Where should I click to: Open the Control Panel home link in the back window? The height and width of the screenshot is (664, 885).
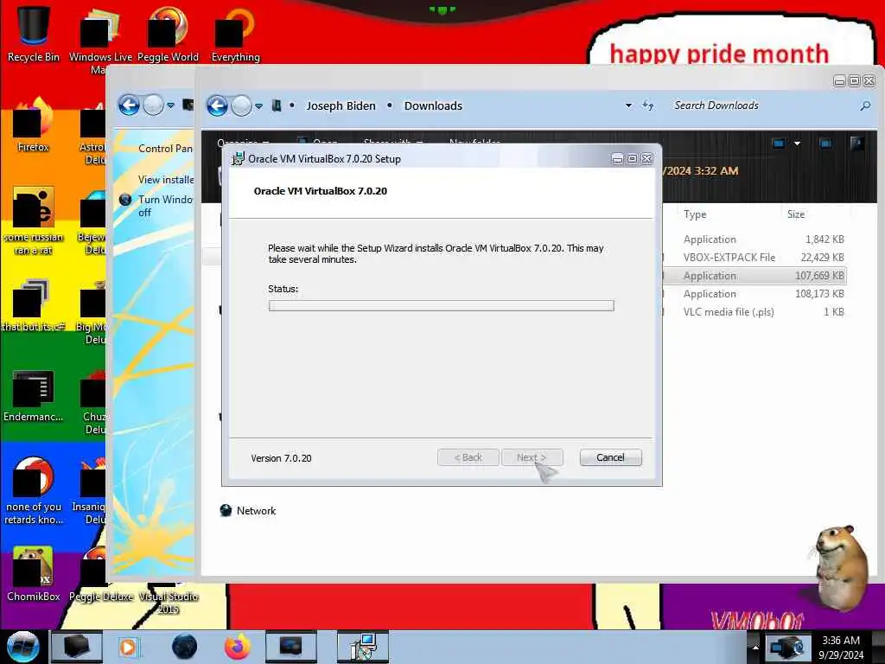[165, 149]
